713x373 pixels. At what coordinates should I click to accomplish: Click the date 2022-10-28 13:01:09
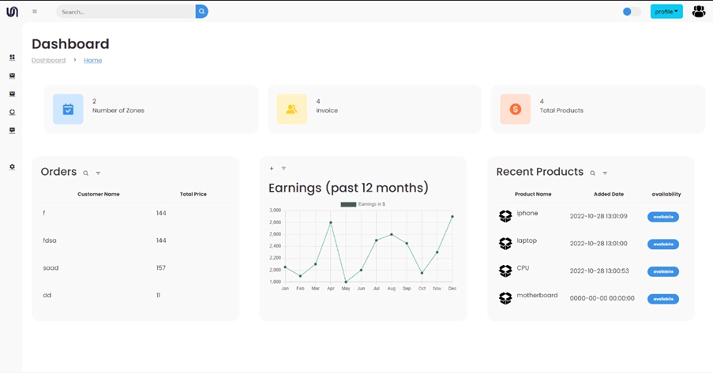pos(599,216)
